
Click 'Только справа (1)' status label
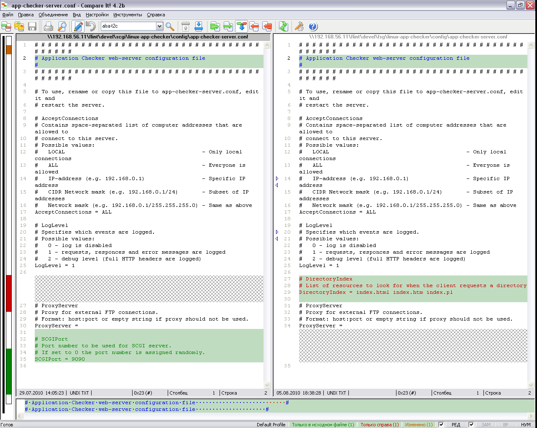(380, 425)
